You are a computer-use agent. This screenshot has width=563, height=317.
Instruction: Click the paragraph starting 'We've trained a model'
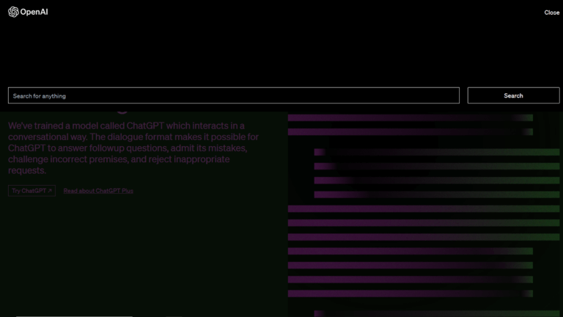[x=133, y=147]
